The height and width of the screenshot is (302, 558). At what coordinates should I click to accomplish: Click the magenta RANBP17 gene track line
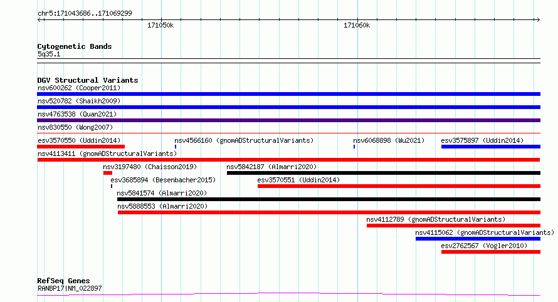[x=288, y=294]
